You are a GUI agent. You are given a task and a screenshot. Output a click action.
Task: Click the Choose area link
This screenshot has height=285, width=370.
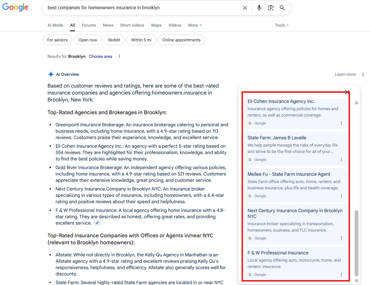(100, 56)
